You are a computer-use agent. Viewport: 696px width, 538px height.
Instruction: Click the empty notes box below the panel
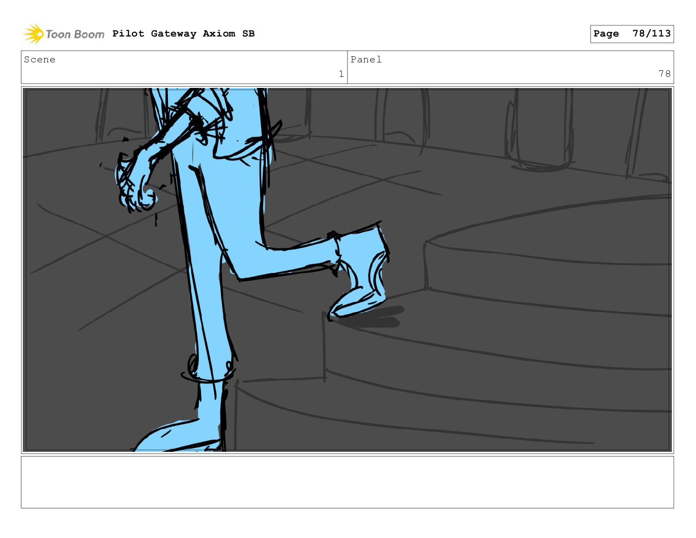point(348,482)
